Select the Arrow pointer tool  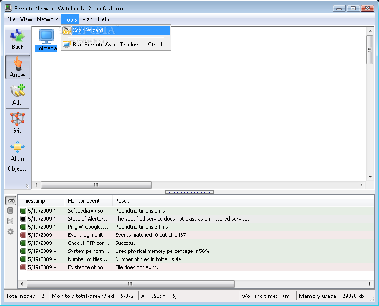tap(18, 67)
